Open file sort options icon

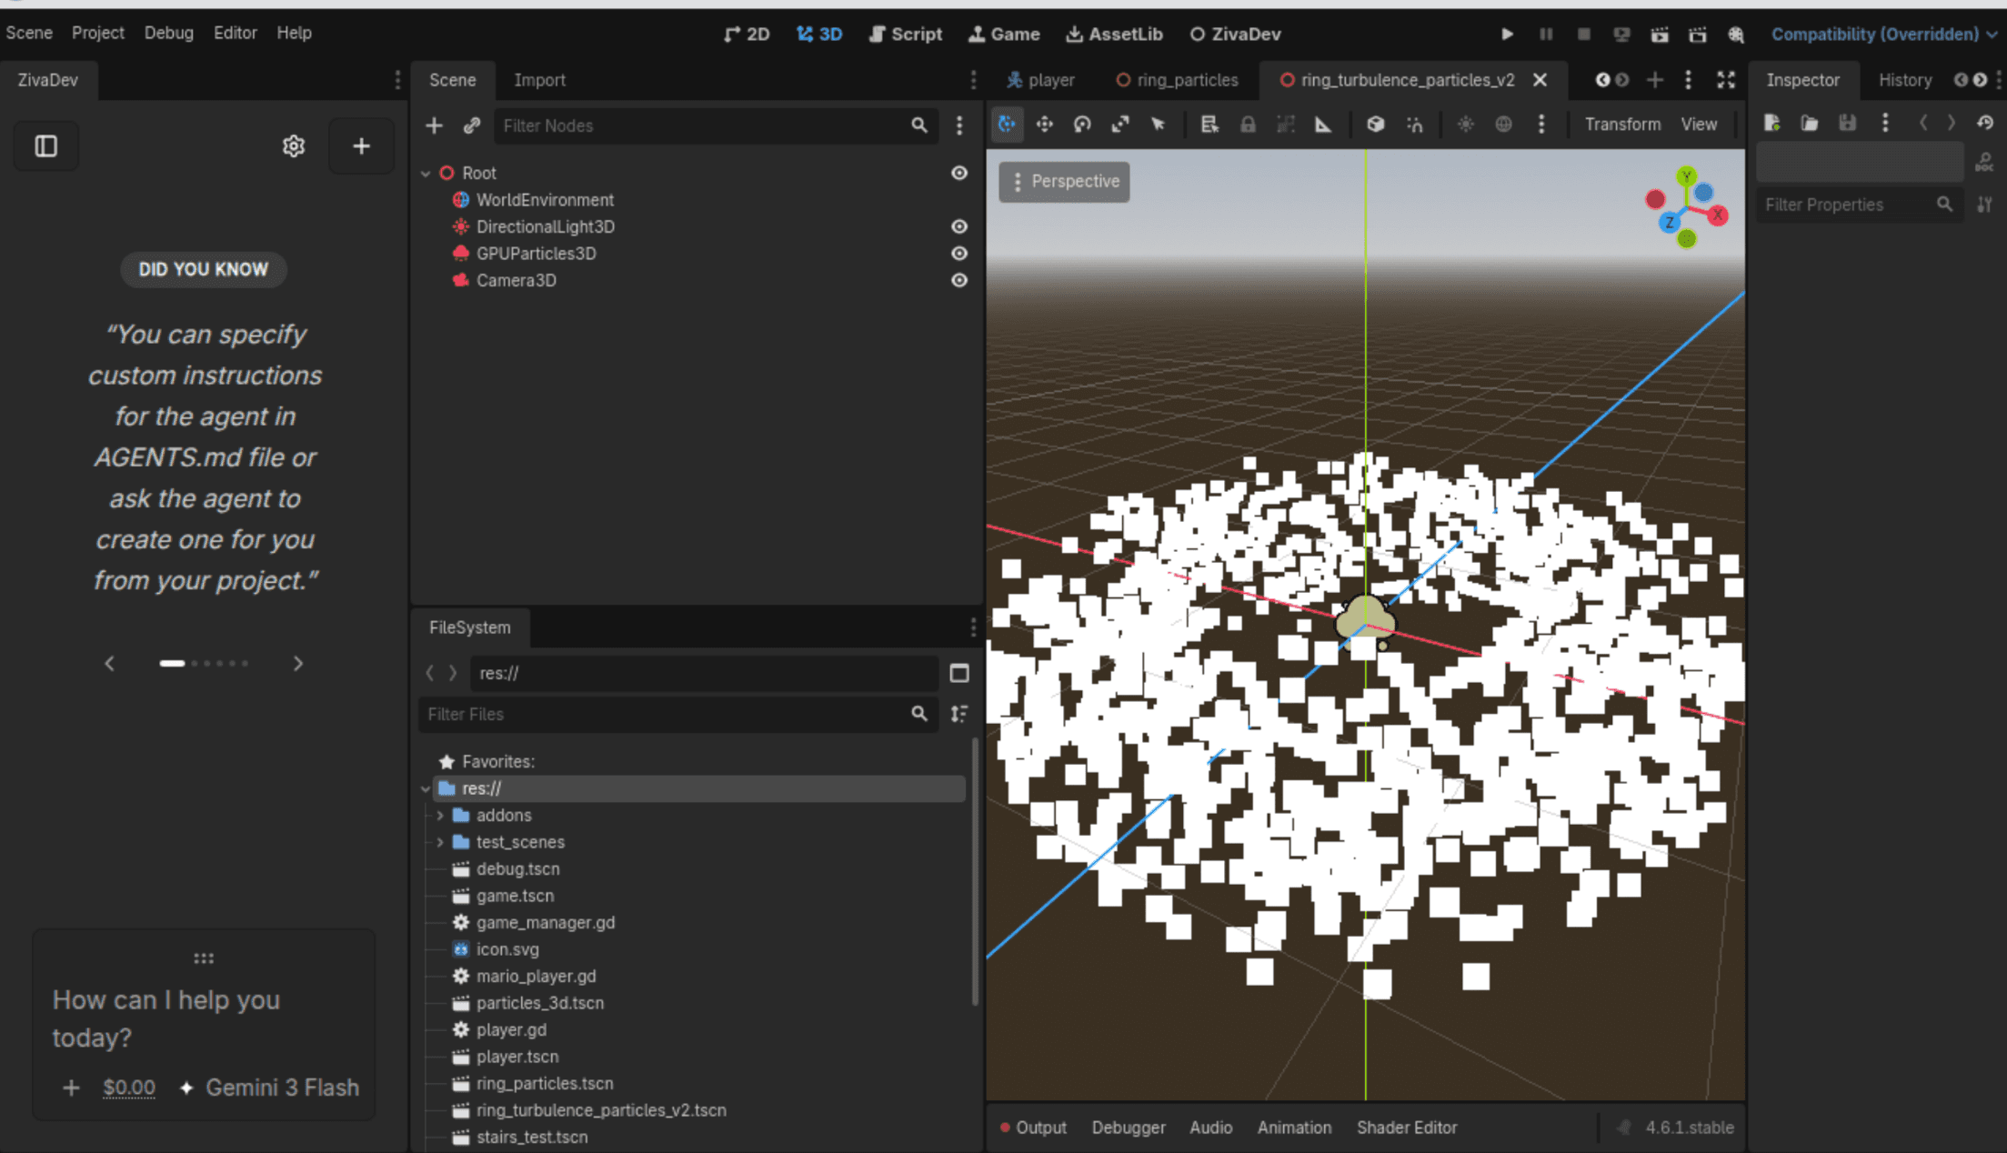[959, 714]
